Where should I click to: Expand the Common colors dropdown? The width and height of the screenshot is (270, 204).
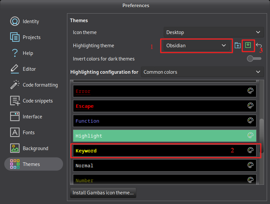(x=202, y=72)
